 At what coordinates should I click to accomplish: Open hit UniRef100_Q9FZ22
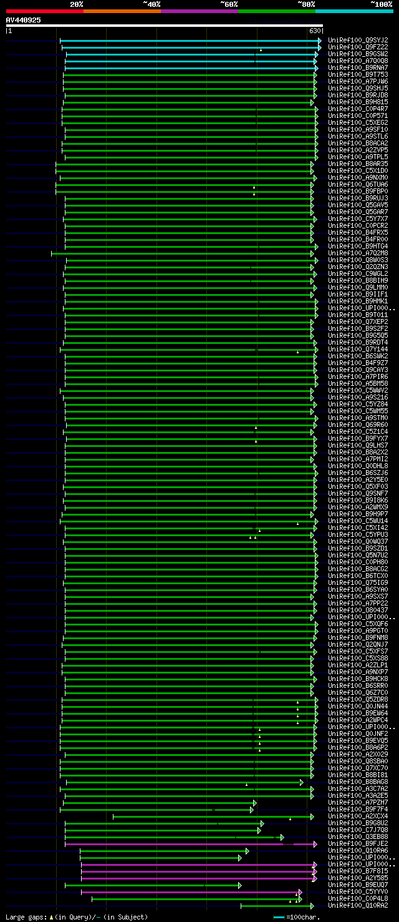click(x=358, y=47)
